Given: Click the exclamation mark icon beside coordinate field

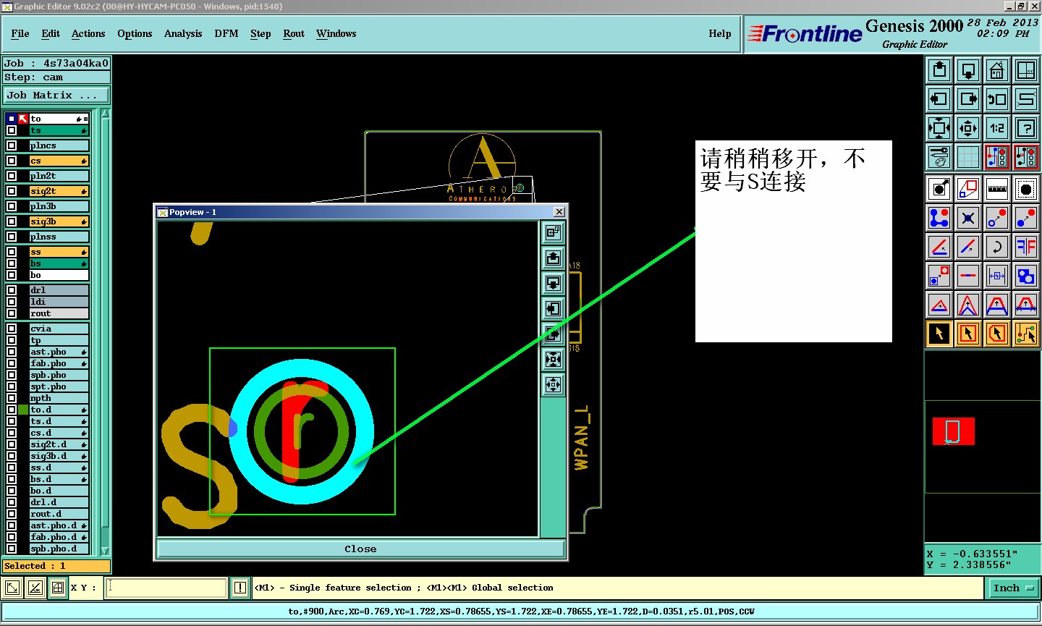Looking at the screenshot, I should (x=240, y=588).
